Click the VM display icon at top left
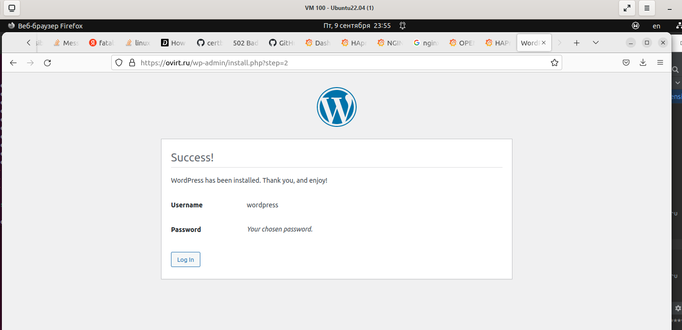The height and width of the screenshot is (330, 682). pos(12,8)
